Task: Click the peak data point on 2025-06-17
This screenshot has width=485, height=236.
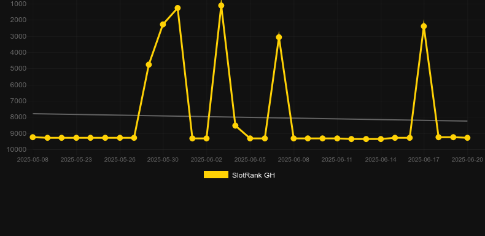Action: pos(424,26)
